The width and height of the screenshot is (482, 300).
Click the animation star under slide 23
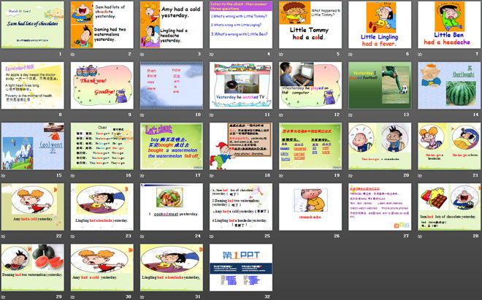tap(73, 236)
